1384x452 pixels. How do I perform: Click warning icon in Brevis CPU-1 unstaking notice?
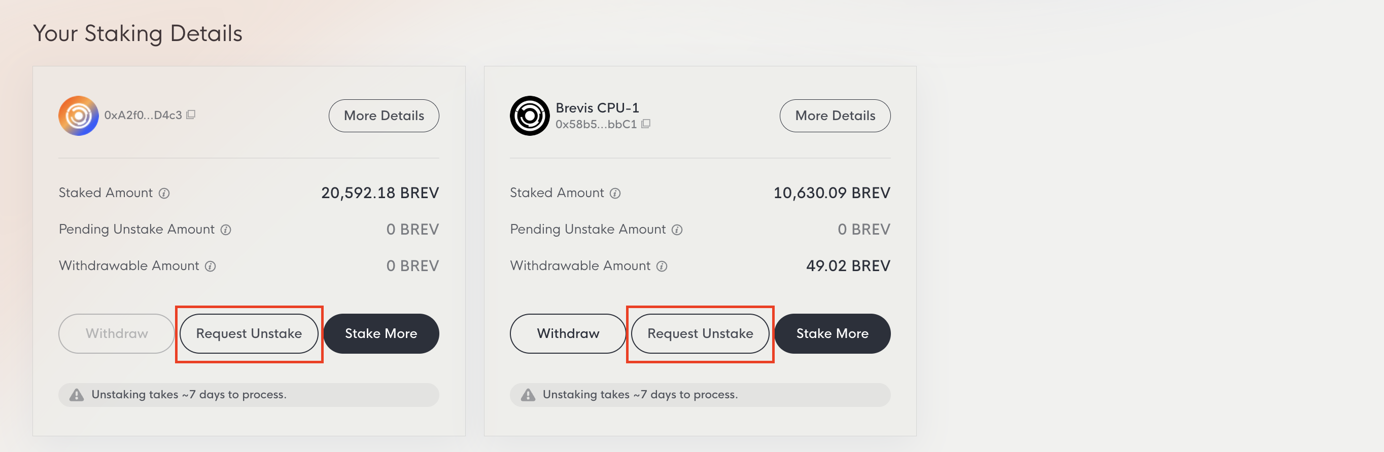[528, 395]
